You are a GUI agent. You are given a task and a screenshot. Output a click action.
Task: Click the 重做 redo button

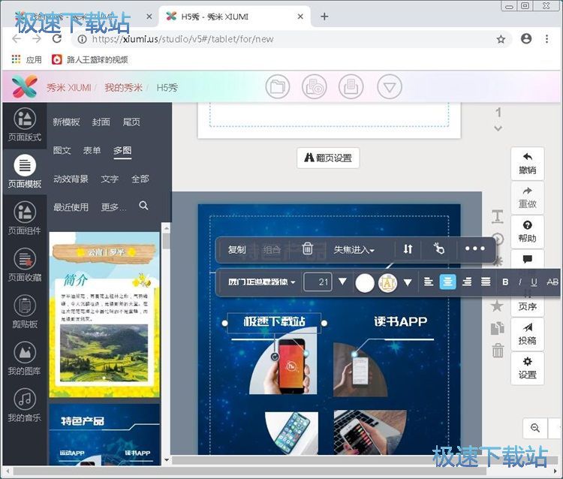pos(528,198)
